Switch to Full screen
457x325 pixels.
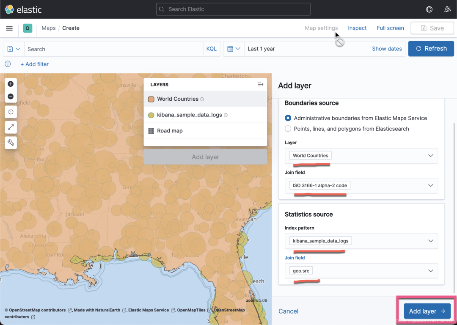(390, 28)
